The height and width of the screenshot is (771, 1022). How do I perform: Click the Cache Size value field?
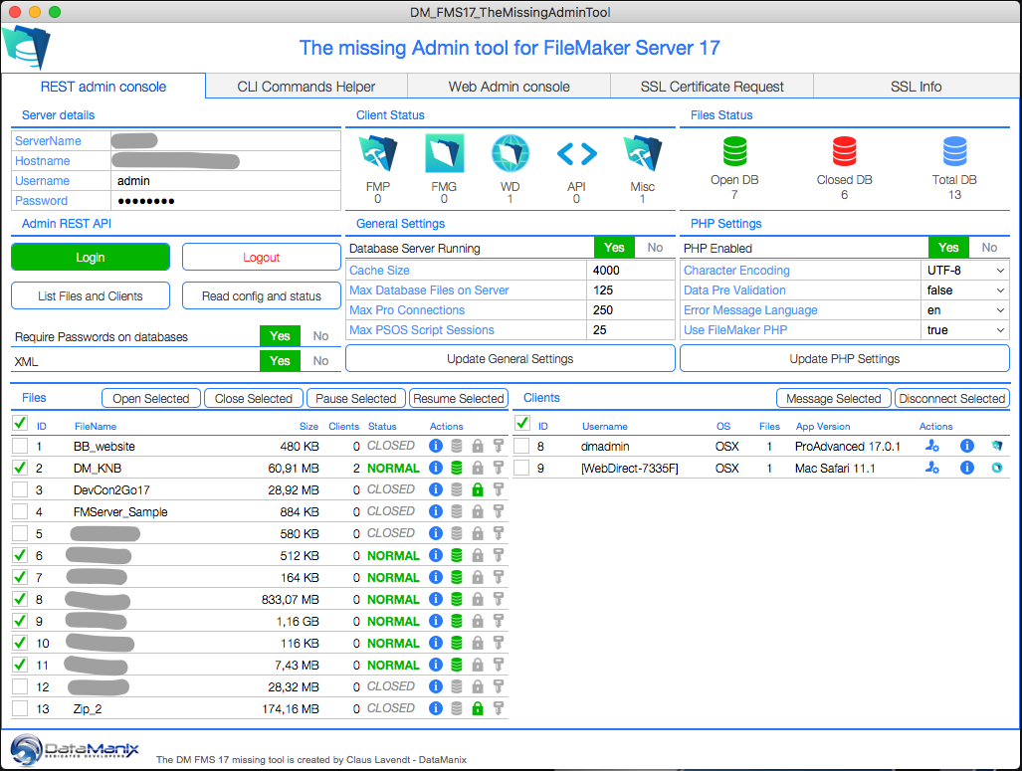point(630,271)
